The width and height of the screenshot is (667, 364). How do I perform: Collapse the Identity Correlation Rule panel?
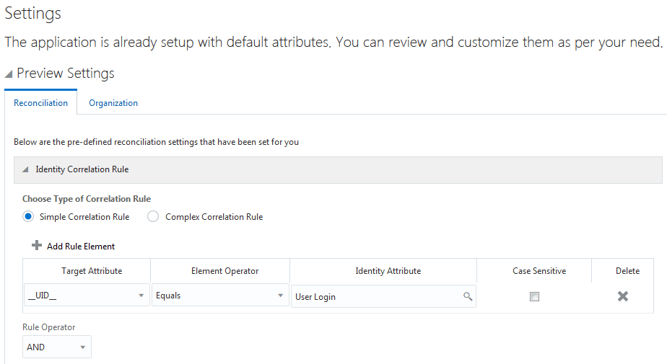[x=26, y=169]
